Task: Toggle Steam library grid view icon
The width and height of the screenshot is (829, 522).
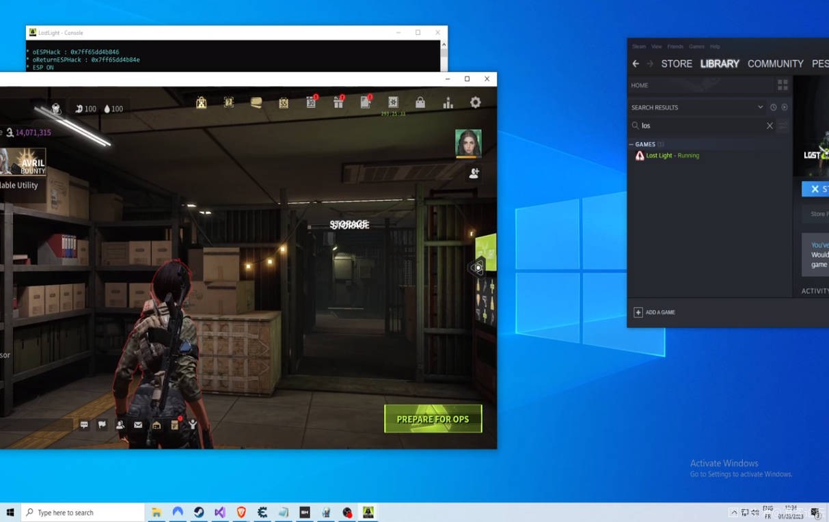Action: pyautogui.click(x=783, y=85)
